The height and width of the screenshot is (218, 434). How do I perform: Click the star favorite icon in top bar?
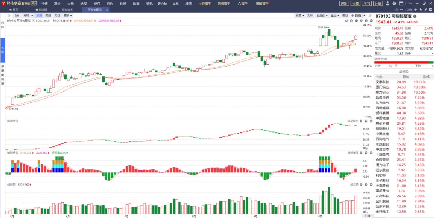(x=421, y=10)
